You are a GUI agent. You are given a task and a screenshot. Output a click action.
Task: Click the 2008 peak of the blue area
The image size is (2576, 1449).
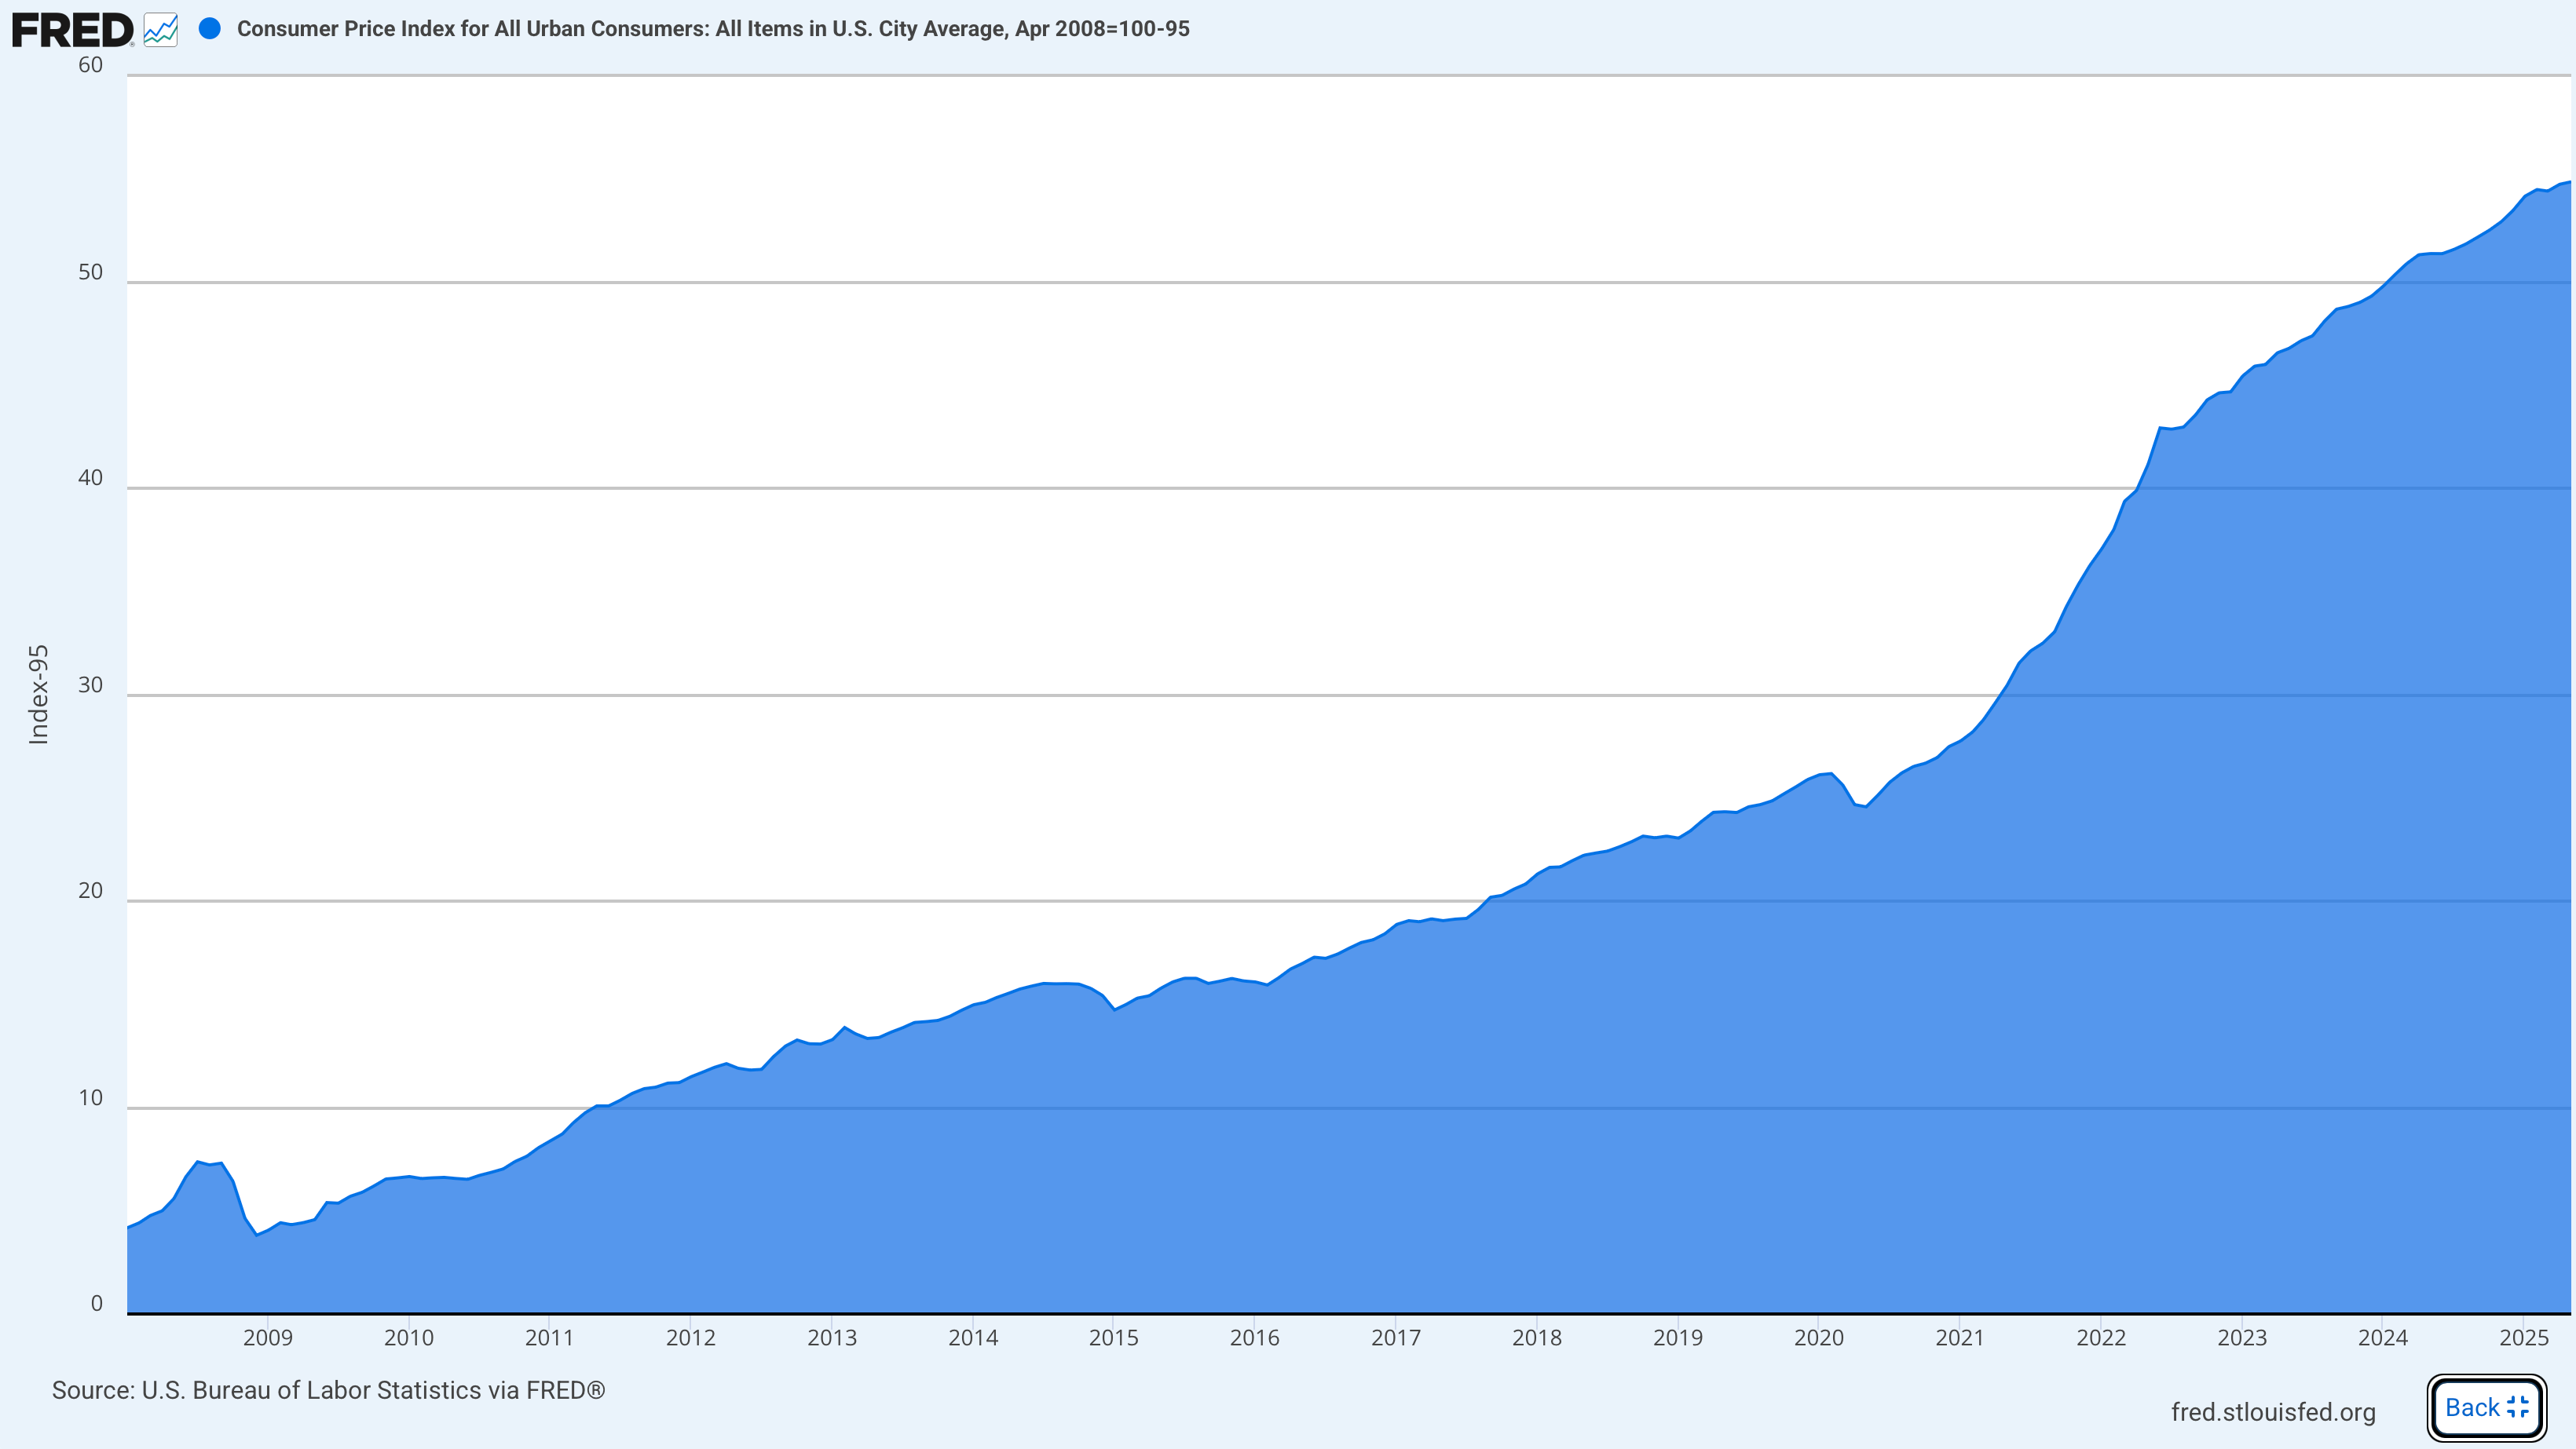(199, 1162)
